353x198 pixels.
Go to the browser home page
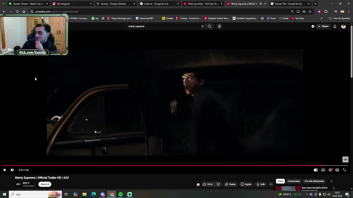coord(24,12)
